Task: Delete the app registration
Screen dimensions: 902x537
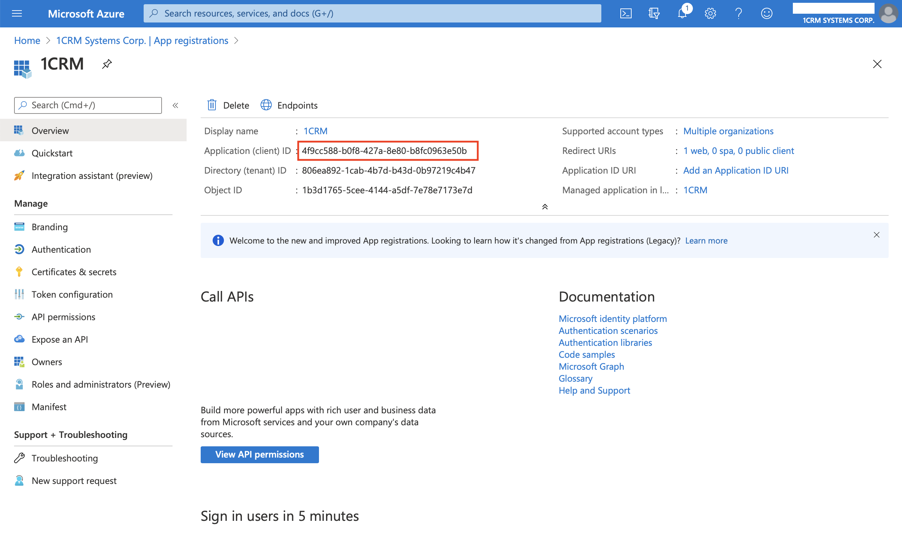Action: coord(228,105)
